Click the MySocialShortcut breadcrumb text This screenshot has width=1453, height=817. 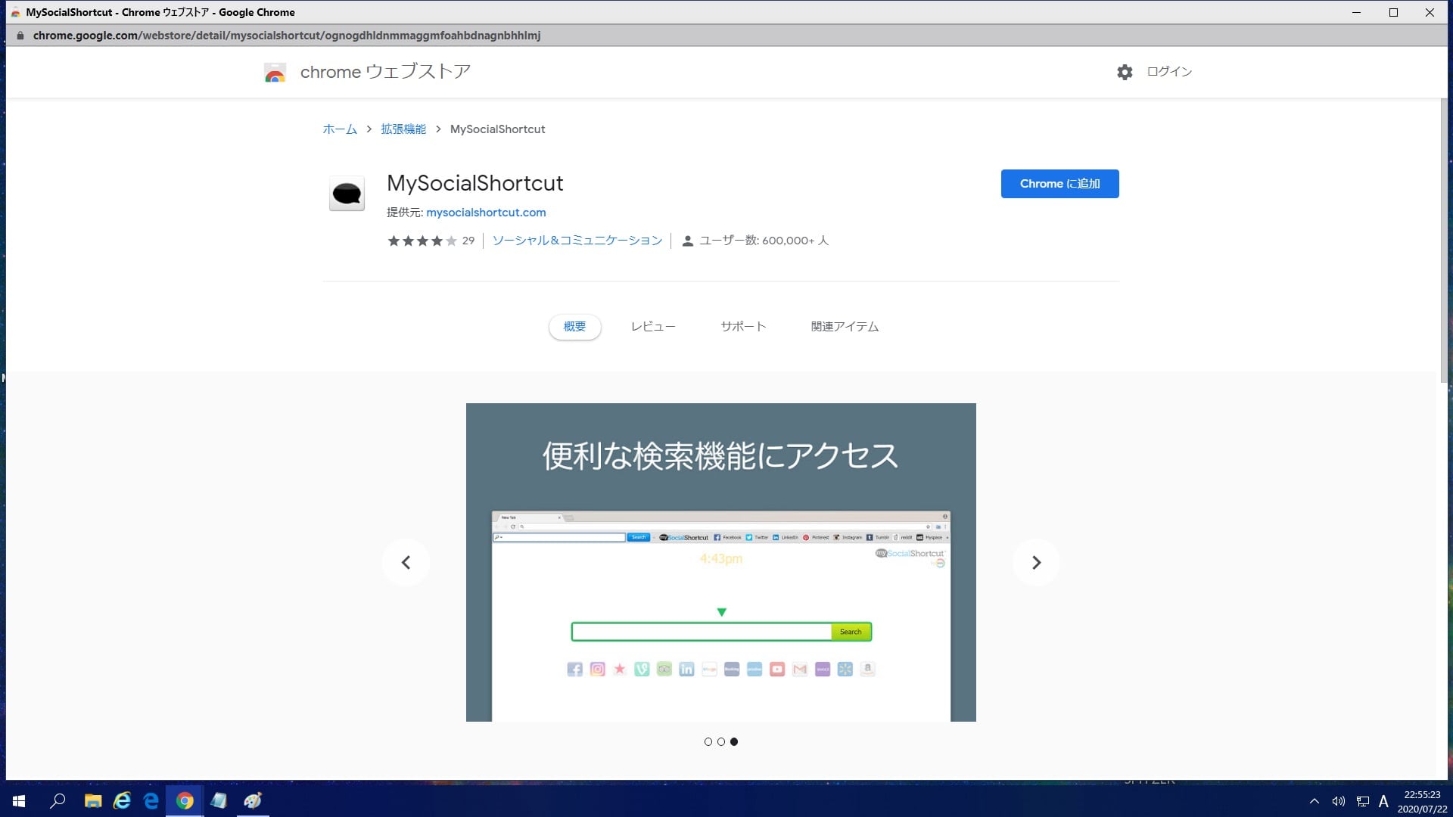[x=497, y=129]
